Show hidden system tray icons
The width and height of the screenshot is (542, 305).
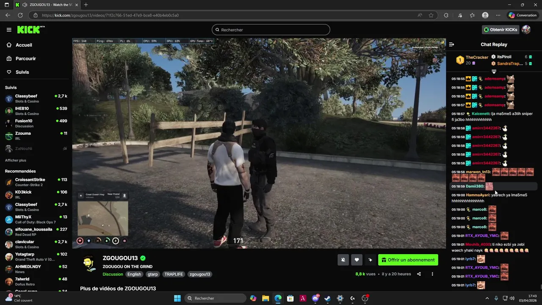pos(487,298)
